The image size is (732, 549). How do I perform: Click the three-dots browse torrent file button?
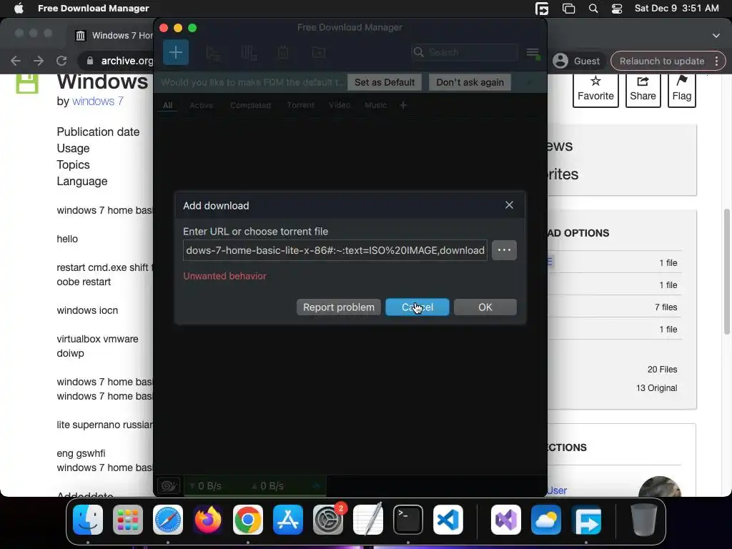pos(504,250)
